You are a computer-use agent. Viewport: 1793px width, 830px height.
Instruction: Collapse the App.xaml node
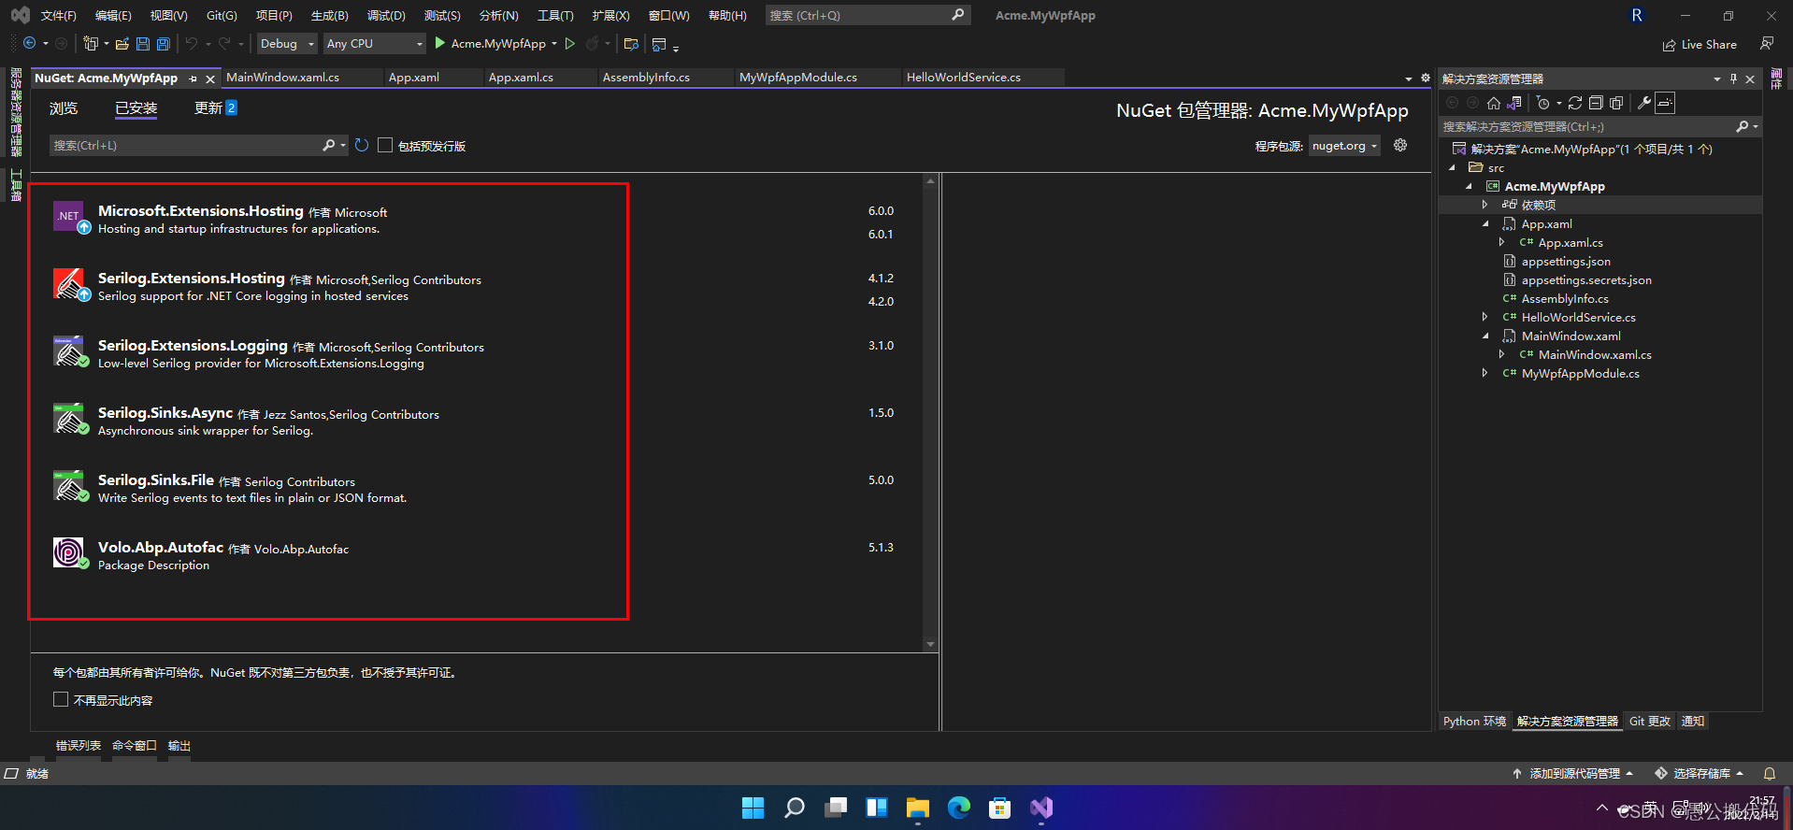click(x=1485, y=223)
